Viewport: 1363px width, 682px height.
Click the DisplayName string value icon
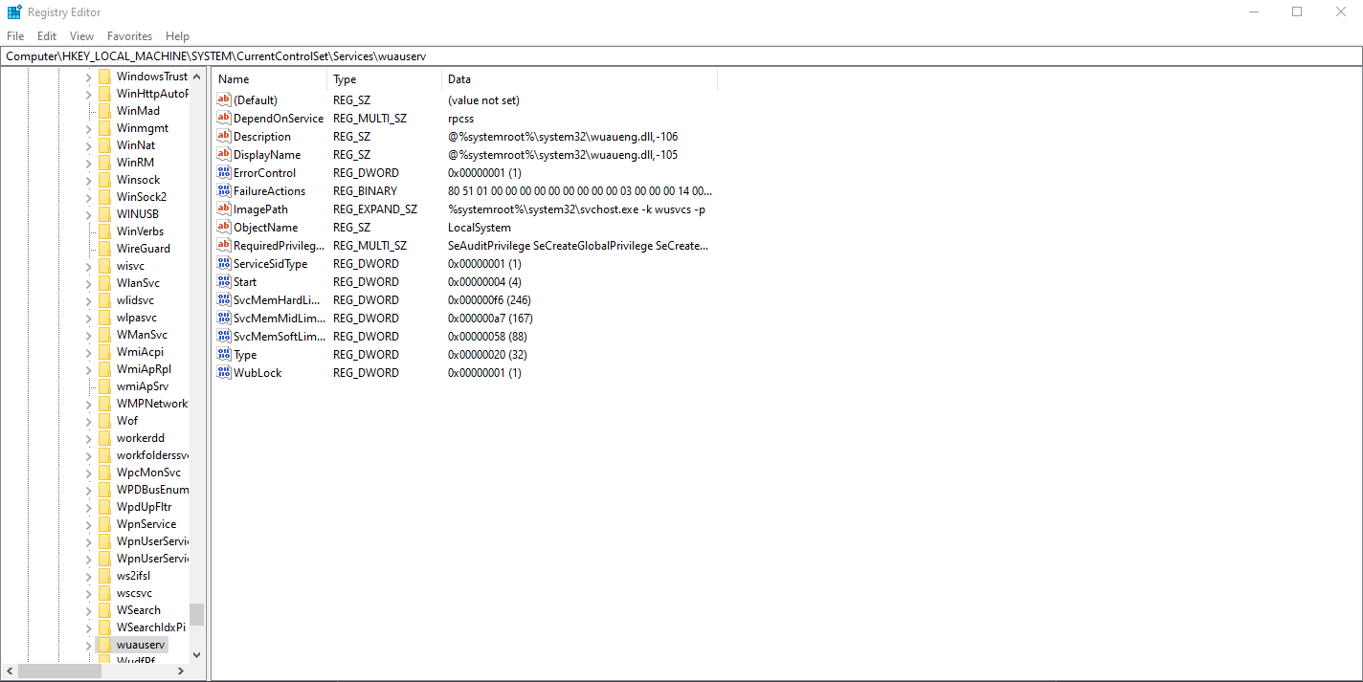[224, 155]
